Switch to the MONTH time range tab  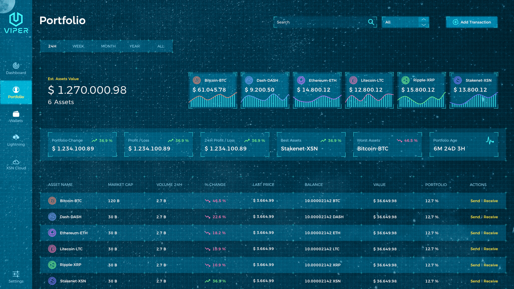pos(108,46)
